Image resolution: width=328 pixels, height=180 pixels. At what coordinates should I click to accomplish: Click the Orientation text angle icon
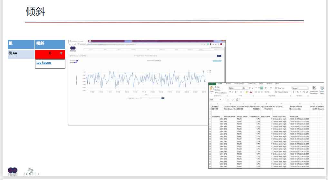266,88
